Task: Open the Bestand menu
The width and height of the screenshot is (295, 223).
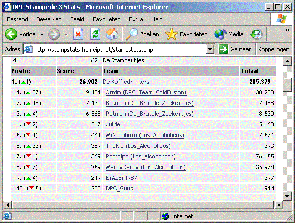Action: pyautogui.click(x=18, y=19)
